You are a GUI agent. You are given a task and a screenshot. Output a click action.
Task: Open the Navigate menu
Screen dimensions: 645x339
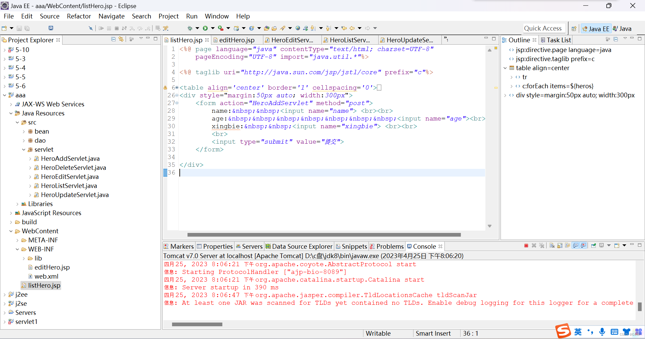click(x=112, y=16)
